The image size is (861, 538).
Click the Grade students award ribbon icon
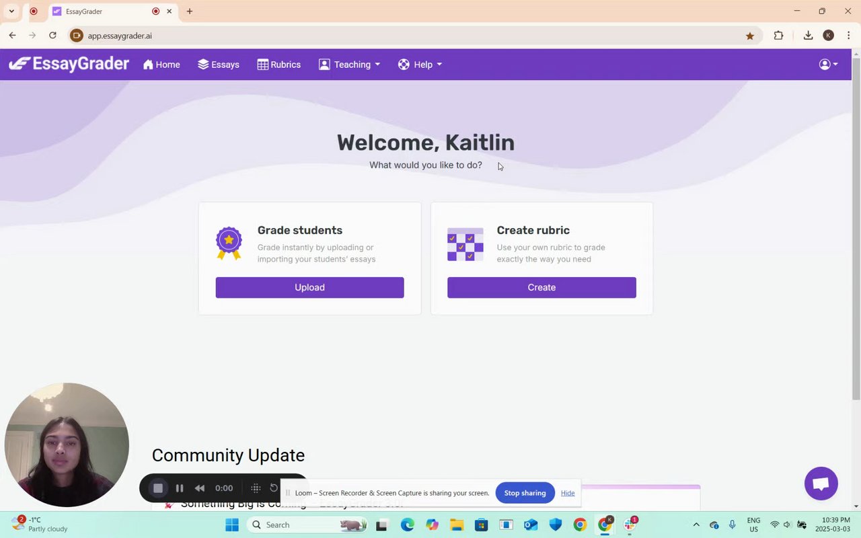coord(229,243)
